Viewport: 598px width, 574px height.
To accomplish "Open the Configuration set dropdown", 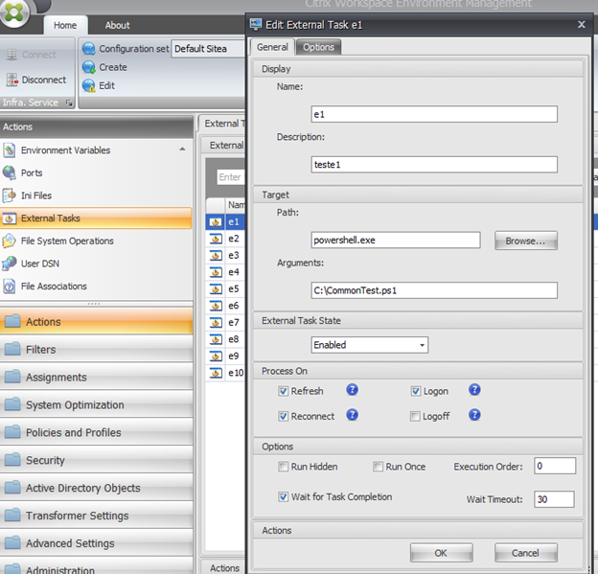I will coord(206,48).
